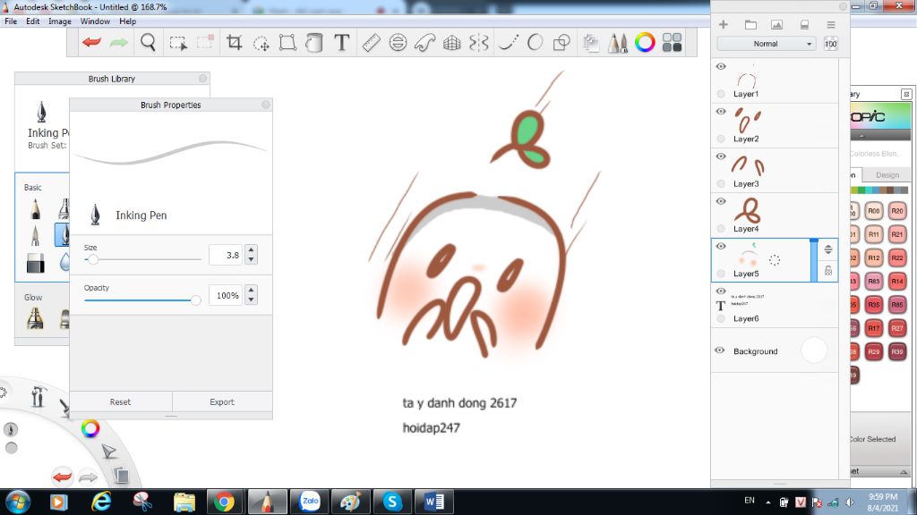The height and width of the screenshot is (515, 917).
Task: Click the brush Size slider handle
Action: click(x=92, y=259)
